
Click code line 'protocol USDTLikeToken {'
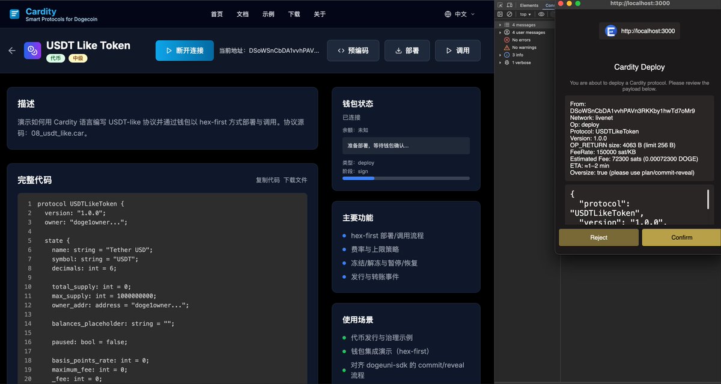click(x=81, y=204)
